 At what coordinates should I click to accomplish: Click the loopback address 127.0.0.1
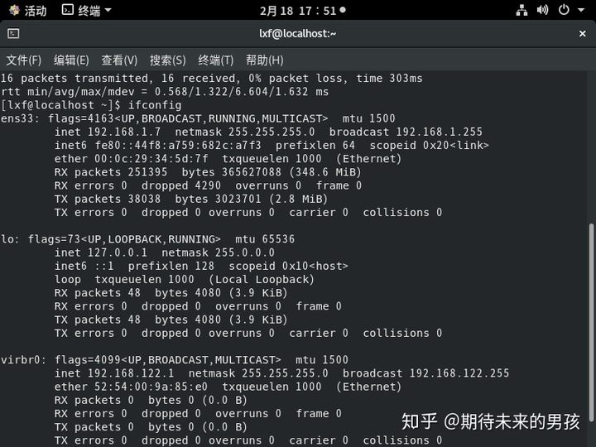118,252
